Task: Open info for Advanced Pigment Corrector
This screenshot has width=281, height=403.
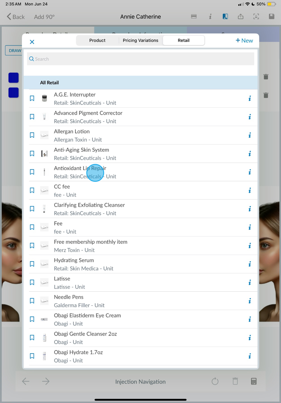Action: 250,117
